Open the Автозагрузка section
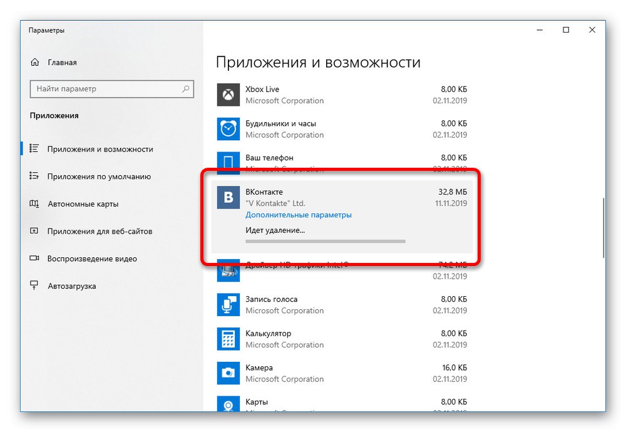626x432 pixels. tap(72, 286)
